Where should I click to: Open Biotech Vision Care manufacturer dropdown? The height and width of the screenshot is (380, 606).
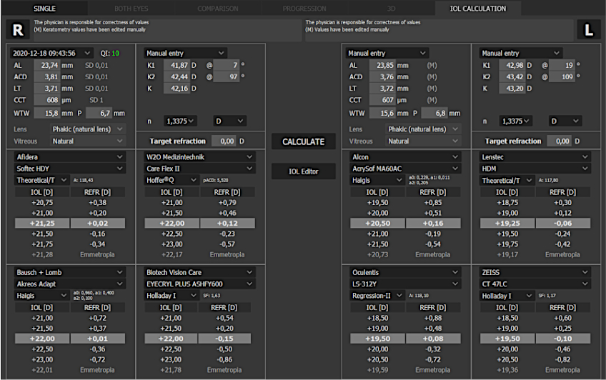point(199,272)
